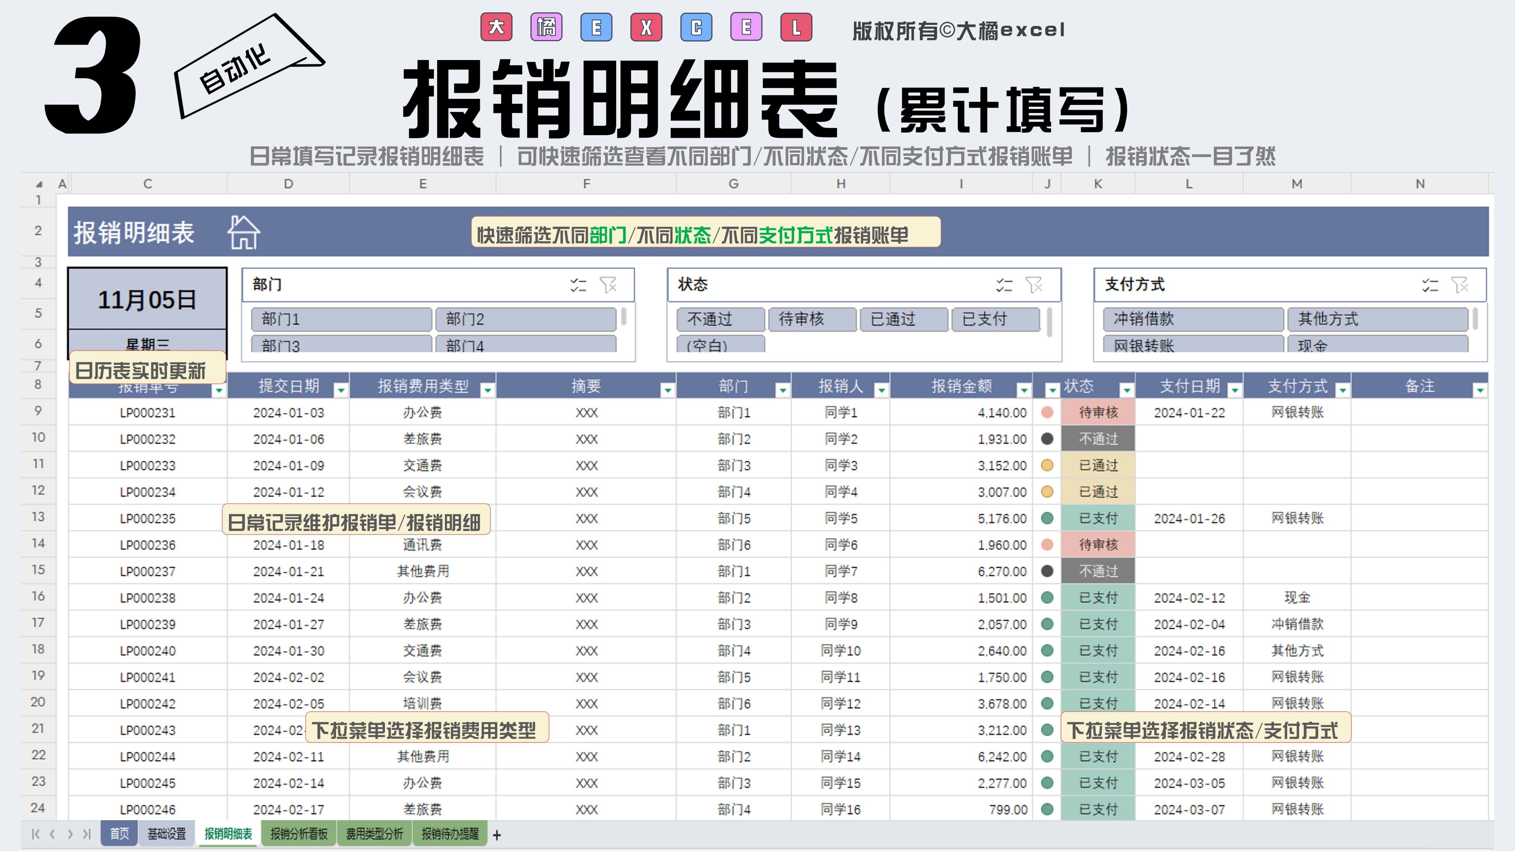Expand the 备注 column filter dropdown

pyautogui.click(x=1480, y=390)
